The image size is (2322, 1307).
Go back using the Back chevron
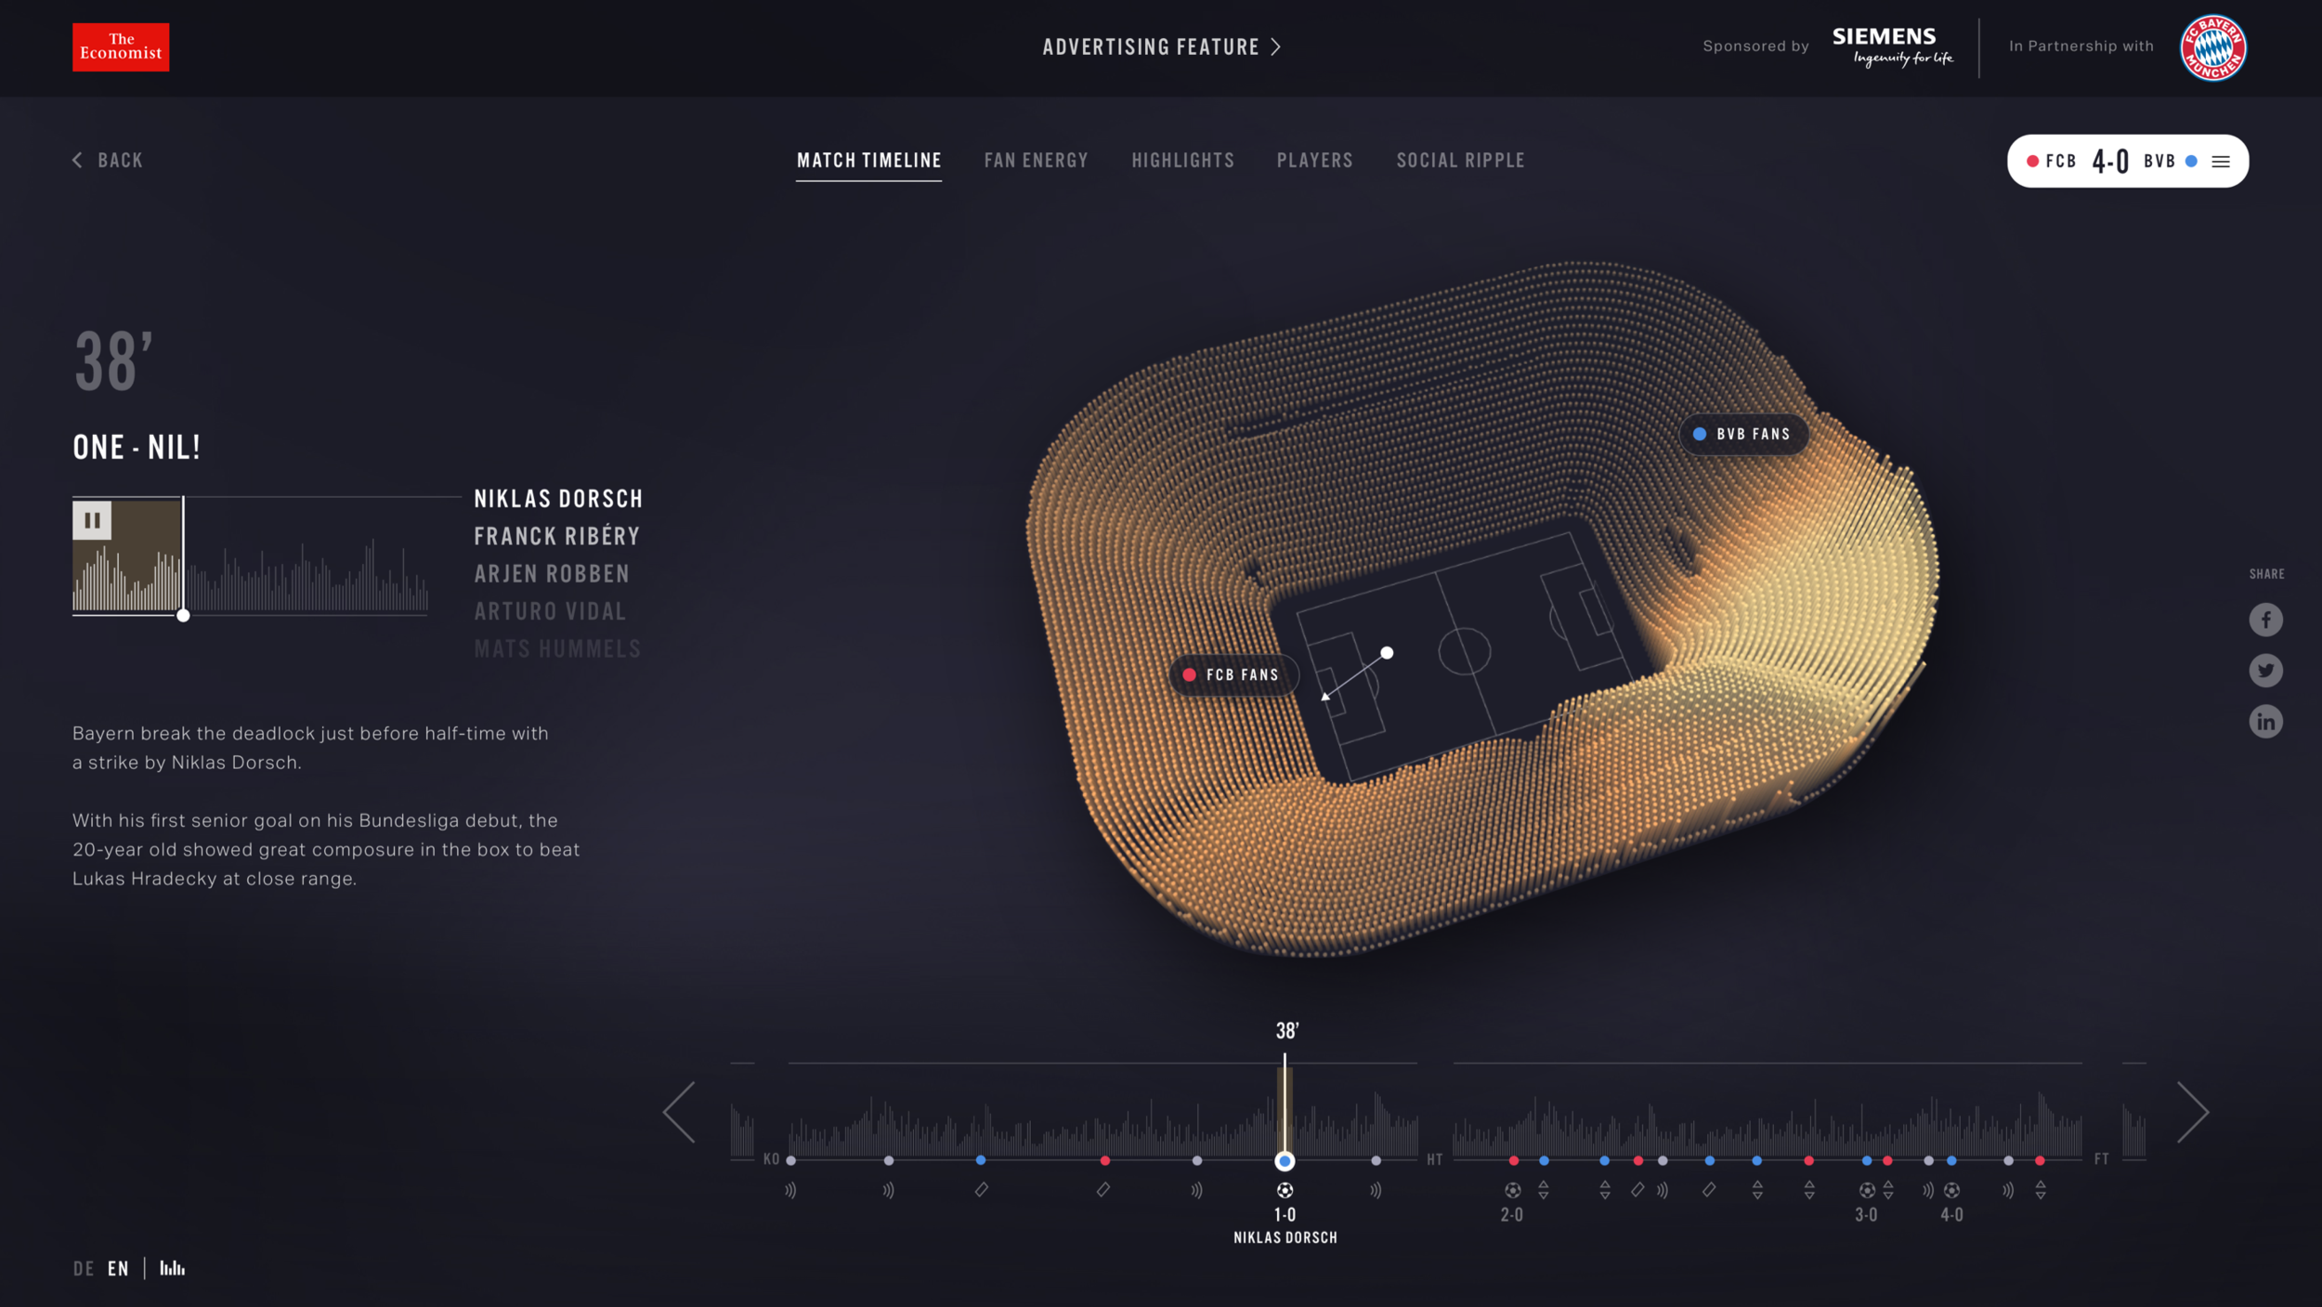[78, 161]
